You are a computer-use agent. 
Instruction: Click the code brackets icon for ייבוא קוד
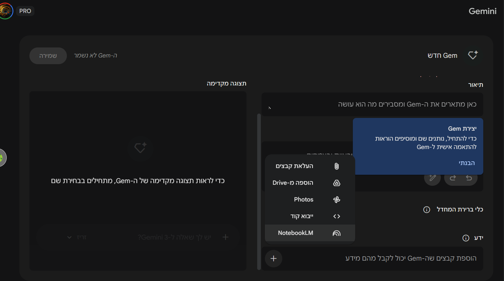[x=336, y=216]
